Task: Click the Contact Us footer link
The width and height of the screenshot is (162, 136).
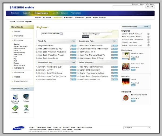Action: 57,127
